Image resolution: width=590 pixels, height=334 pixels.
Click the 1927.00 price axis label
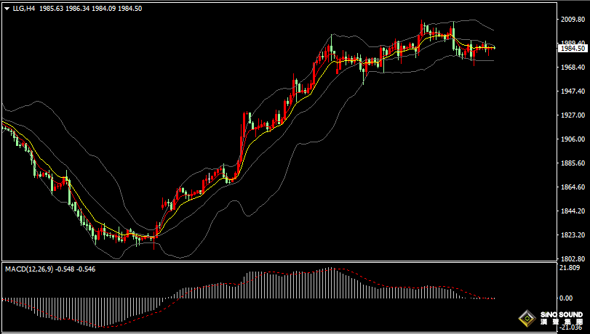(x=573, y=115)
